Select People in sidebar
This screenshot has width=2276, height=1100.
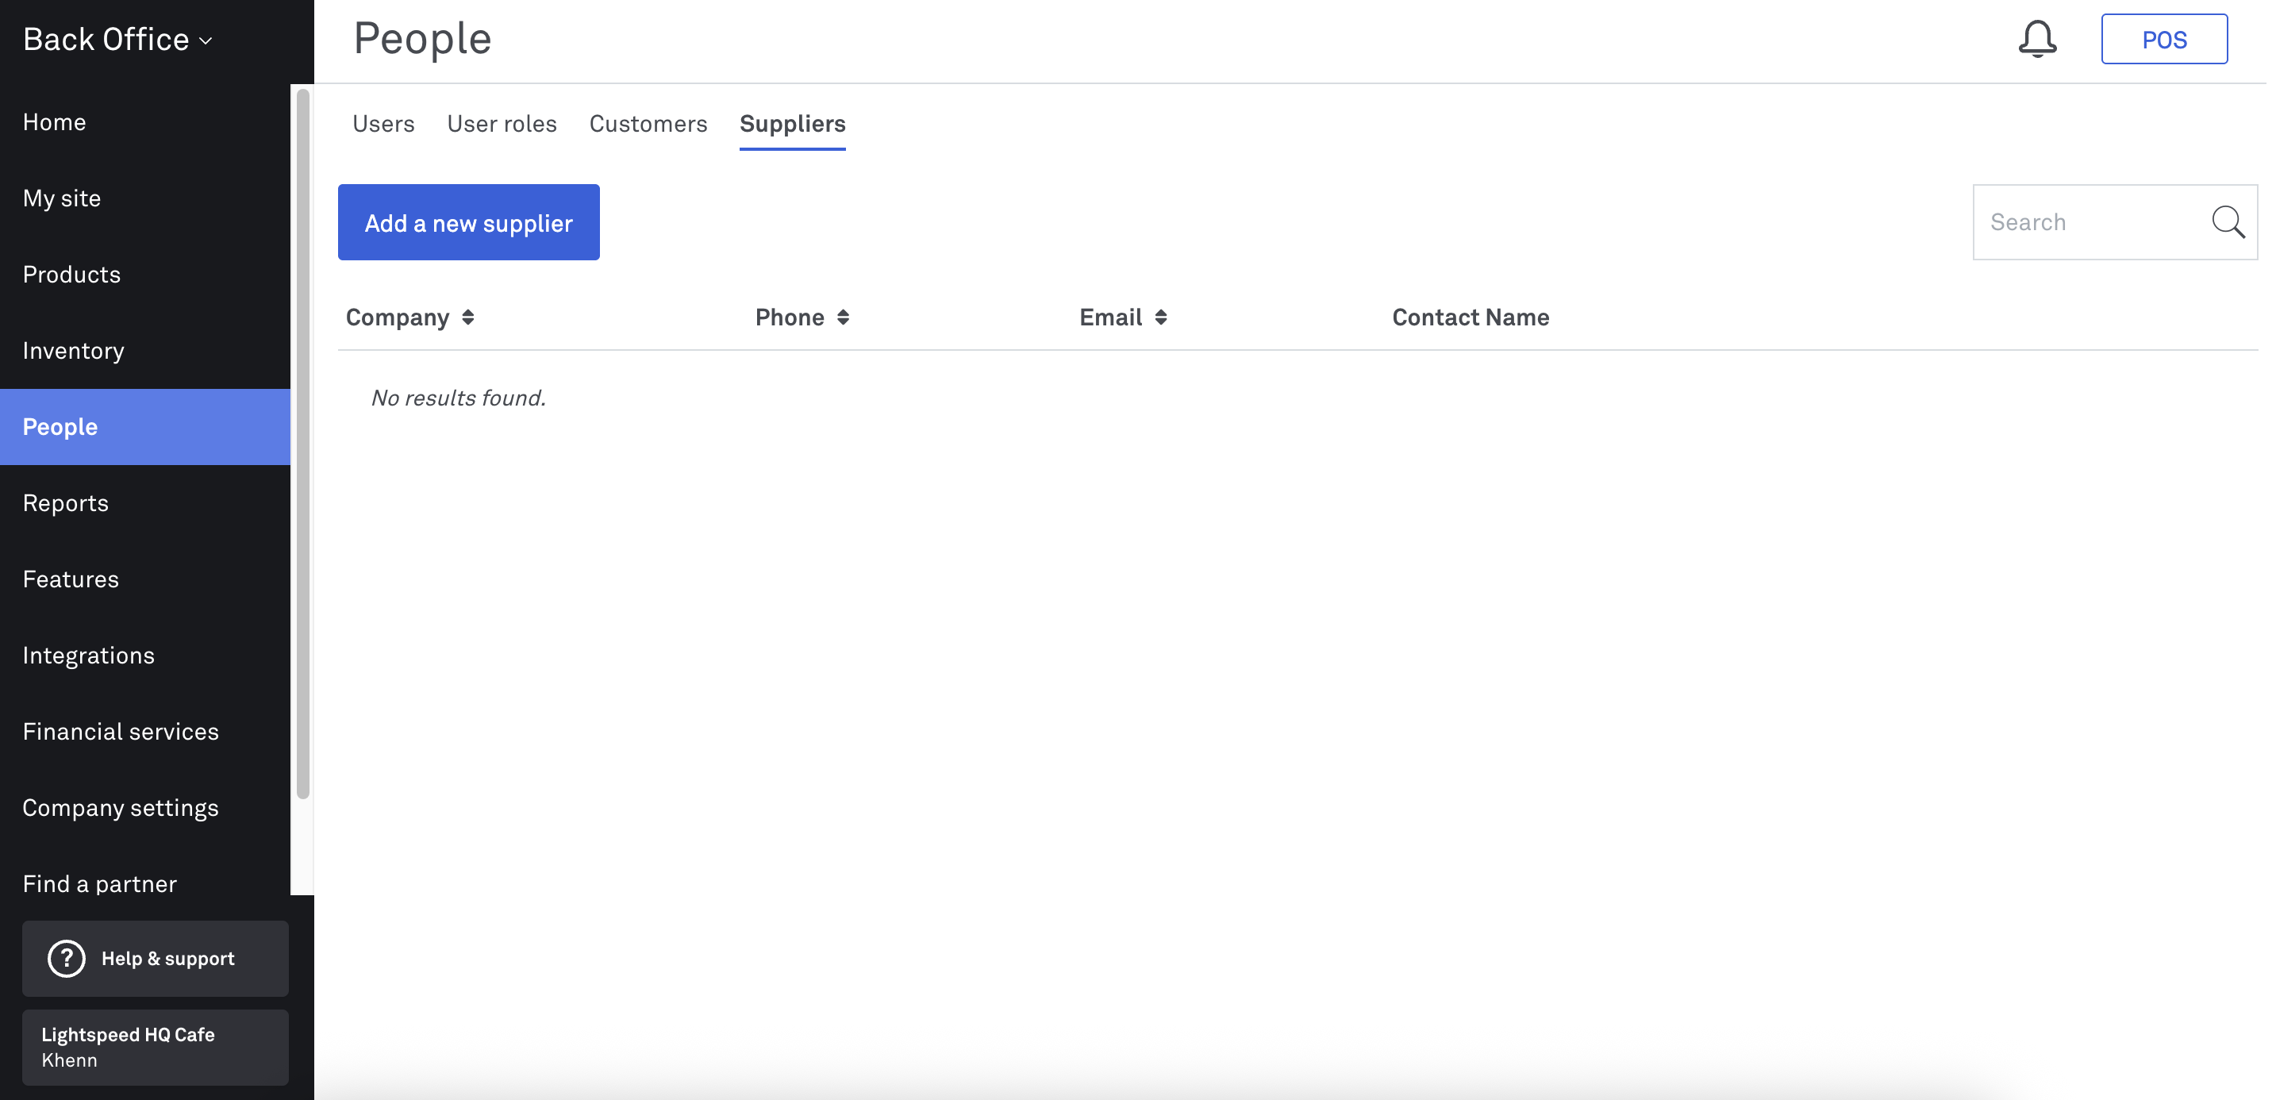click(145, 427)
